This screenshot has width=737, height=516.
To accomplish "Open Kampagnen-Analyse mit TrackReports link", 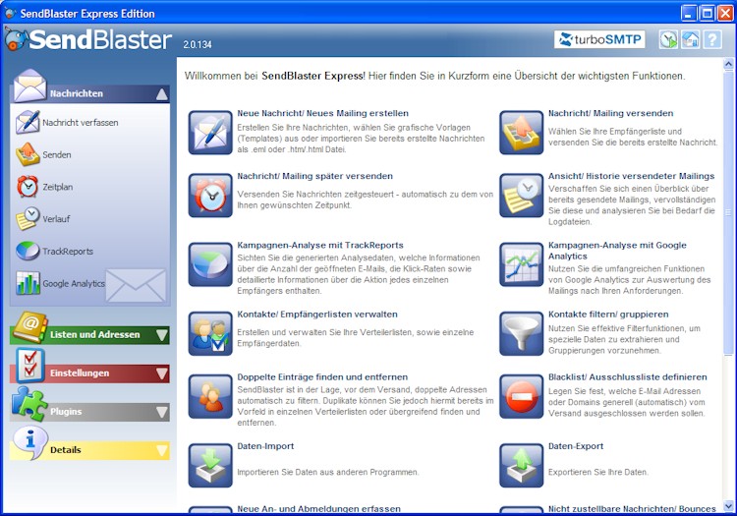I will point(320,246).
